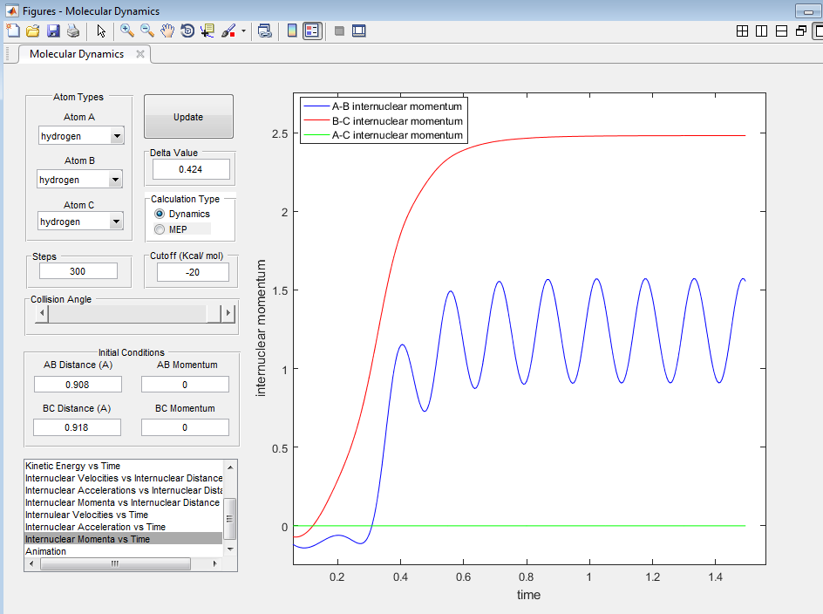The image size is (823, 614).
Task: Select Kinetic Energy vs Time plot
Action: pos(73,466)
